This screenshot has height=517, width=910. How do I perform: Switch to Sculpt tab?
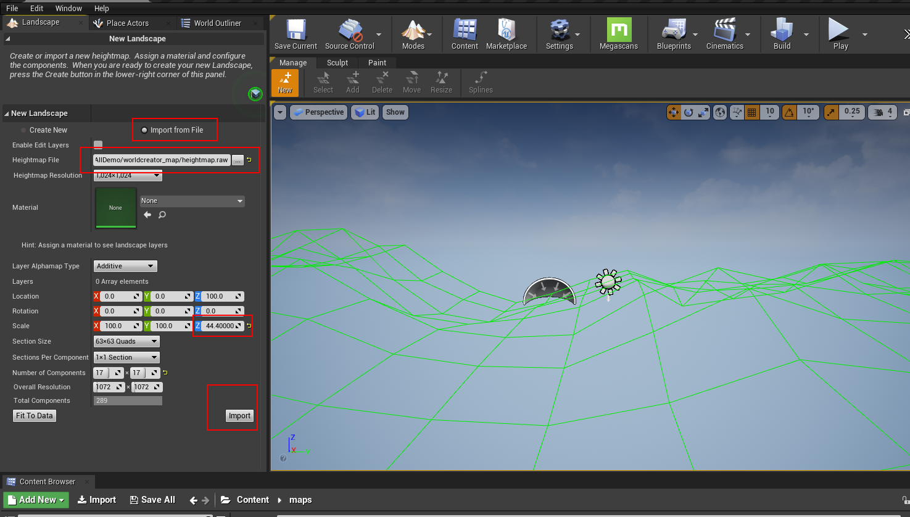[x=337, y=63]
